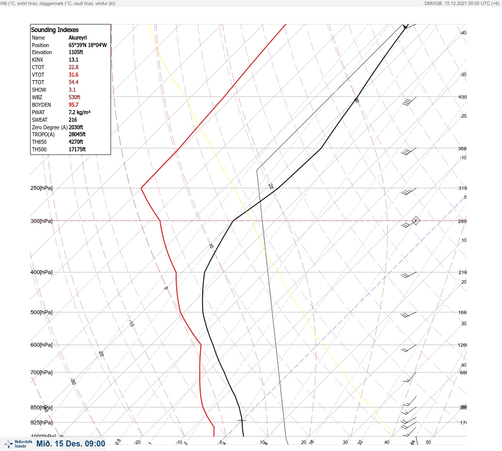Click the 250[hPa] pressure label
The height and width of the screenshot is (451, 502).
click(42, 188)
